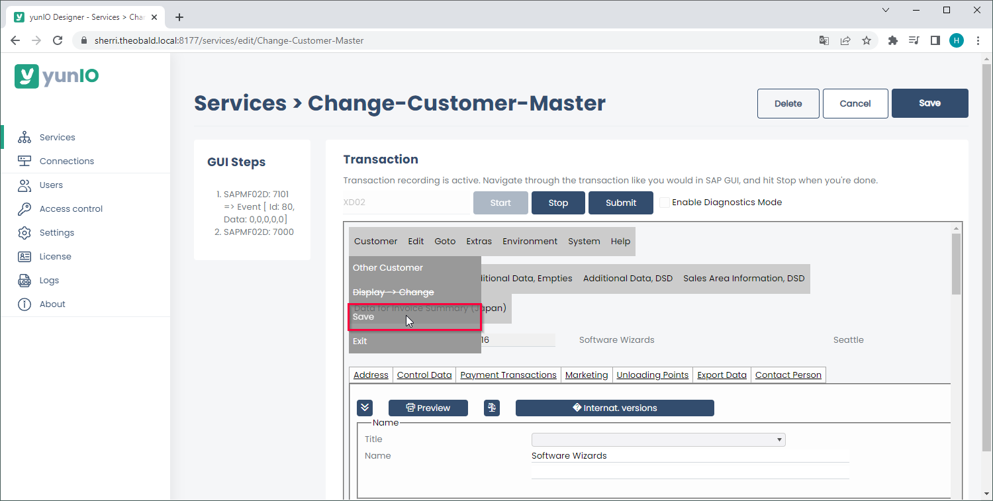Open the Logs icon in sidebar

[24, 281]
